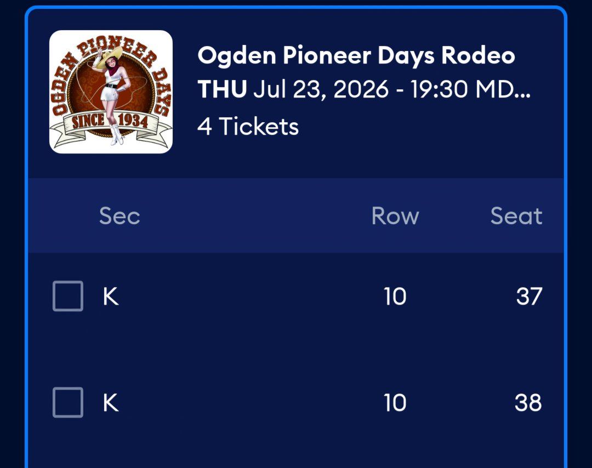
Task: Sort by the Row column header
Action: tap(395, 216)
